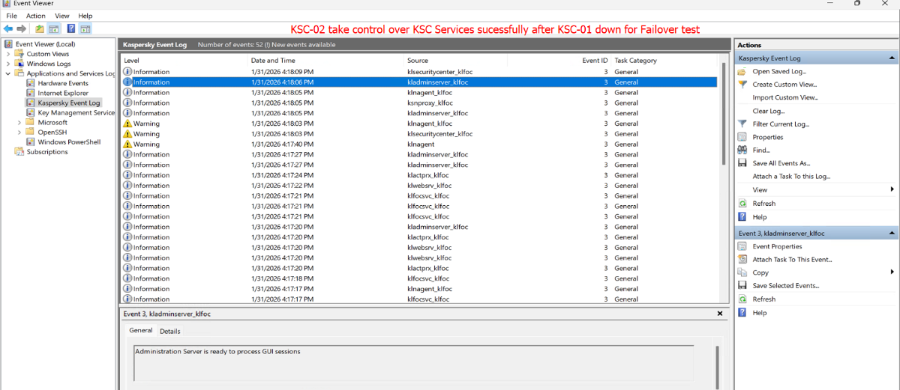Click Attach a Task To this Log
Viewport: 900px width, 390px height.
791,177
